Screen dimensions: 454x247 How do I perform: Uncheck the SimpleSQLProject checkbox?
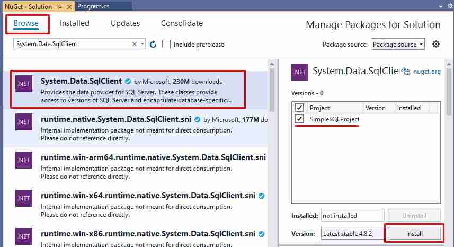tap(299, 119)
